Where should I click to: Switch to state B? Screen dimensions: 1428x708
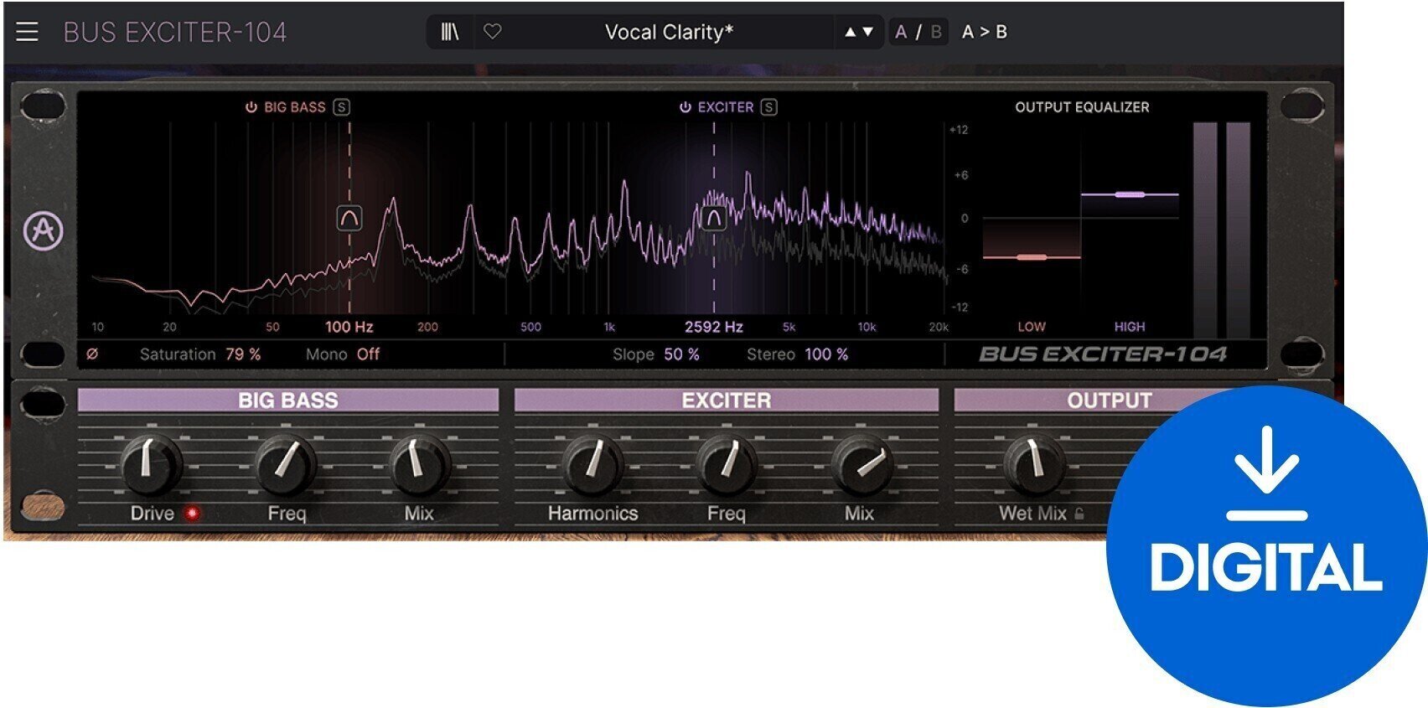click(x=936, y=32)
